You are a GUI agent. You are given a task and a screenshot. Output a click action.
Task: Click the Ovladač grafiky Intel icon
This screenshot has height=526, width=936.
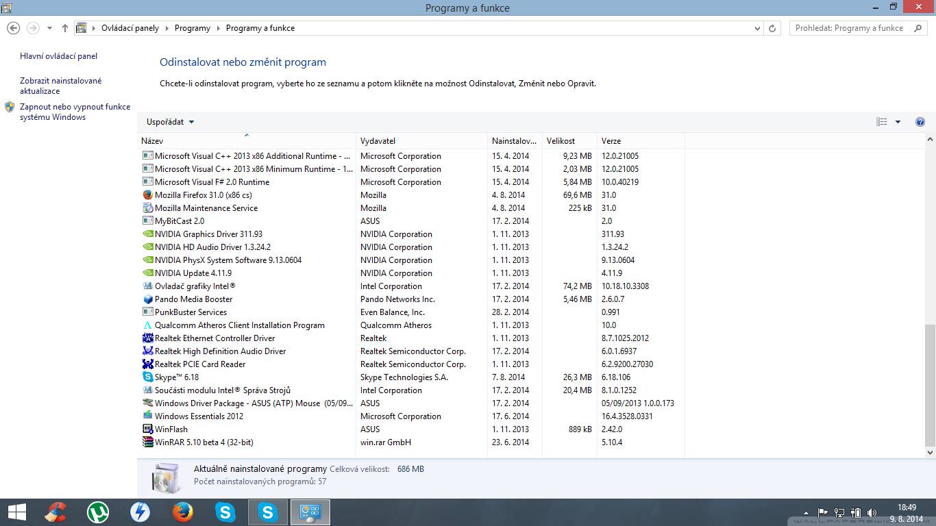tap(147, 286)
